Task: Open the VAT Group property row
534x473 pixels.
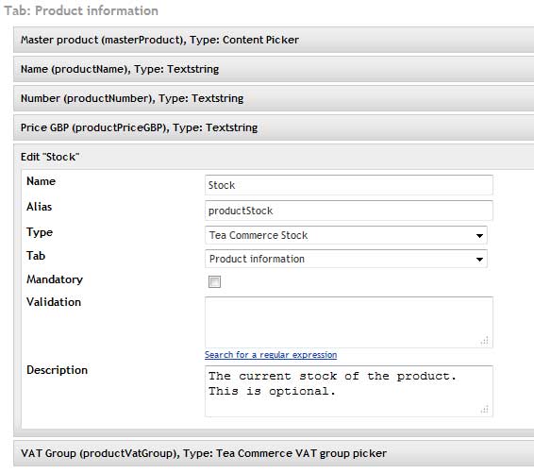Action: 274,453
